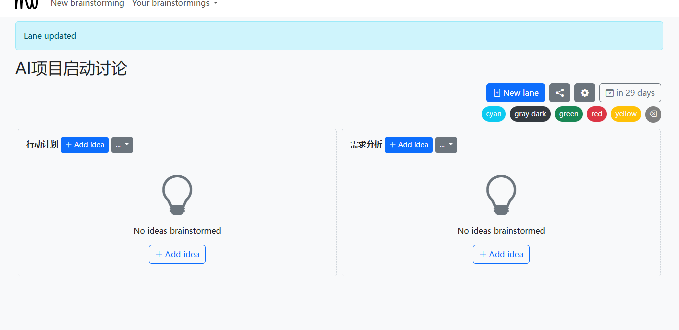Image resolution: width=679 pixels, height=330 pixels.
Task: Toggle the gray dark color filter
Action: click(x=530, y=114)
